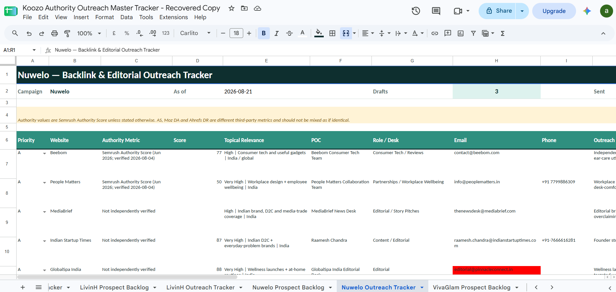This screenshot has width=616, height=292.
Task: Activate the paint format tool
Action: (x=67, y=33)
